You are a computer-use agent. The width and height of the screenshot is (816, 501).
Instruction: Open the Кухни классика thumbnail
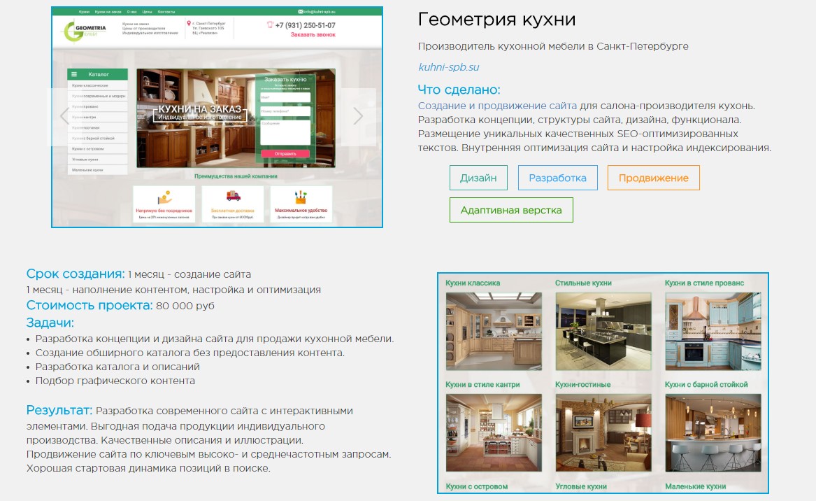tap(494, 331)
